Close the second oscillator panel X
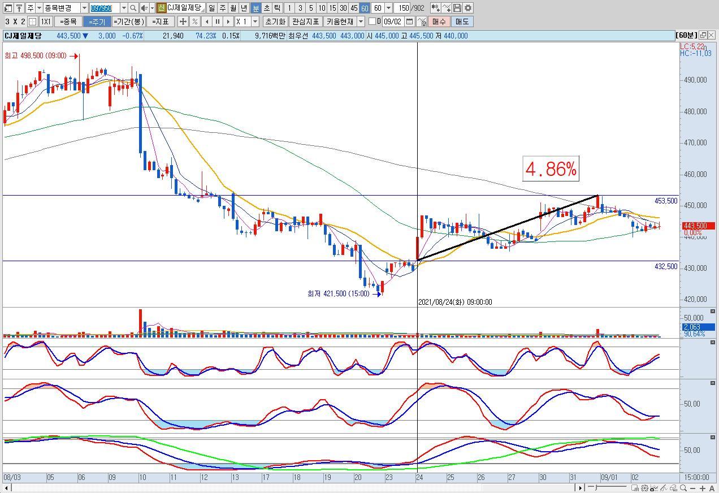 coord(712,383)
